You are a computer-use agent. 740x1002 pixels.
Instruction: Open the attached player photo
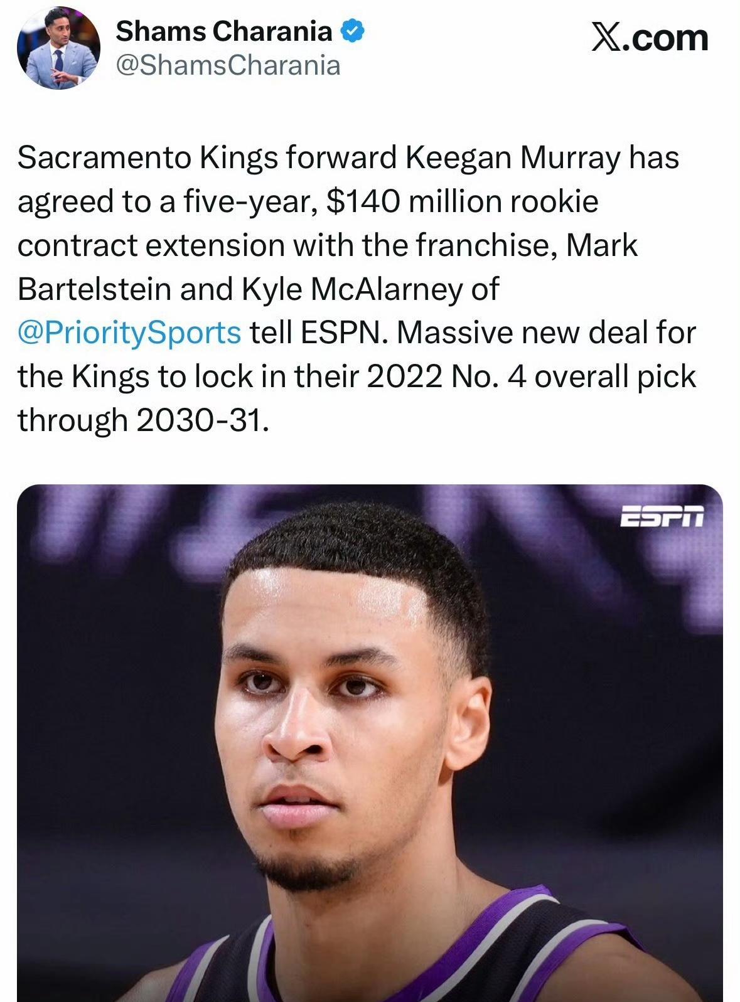pyautogui.click(x=370, y=740)
